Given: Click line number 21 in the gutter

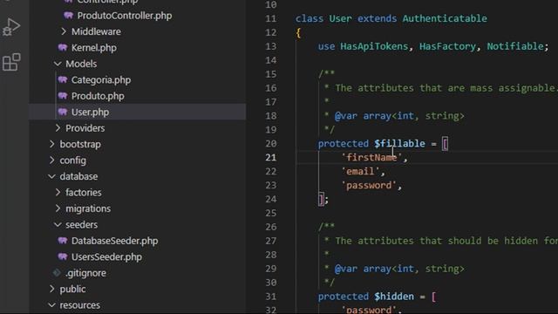Looking at the screenshot, I should 271,157.
